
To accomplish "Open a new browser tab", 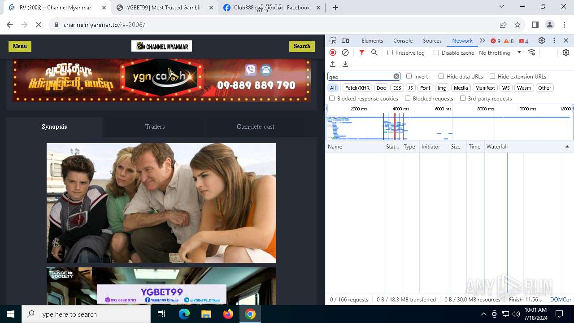I will click(x=335, y=7).
